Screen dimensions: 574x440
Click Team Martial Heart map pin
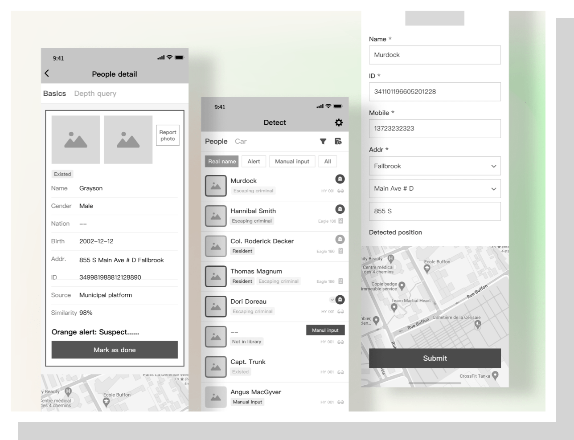[x=394, y=307]
